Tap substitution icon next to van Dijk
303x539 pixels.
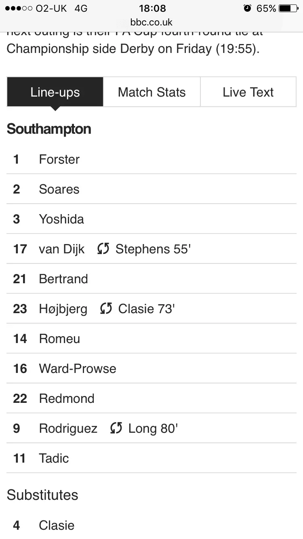click(x=103, y=249)
